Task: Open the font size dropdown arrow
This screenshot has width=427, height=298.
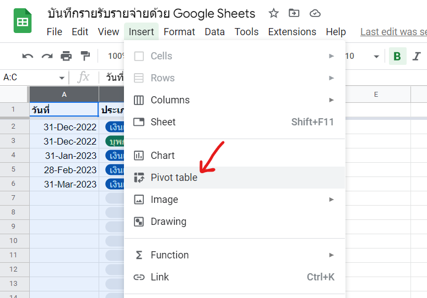Action: (376, 57)
